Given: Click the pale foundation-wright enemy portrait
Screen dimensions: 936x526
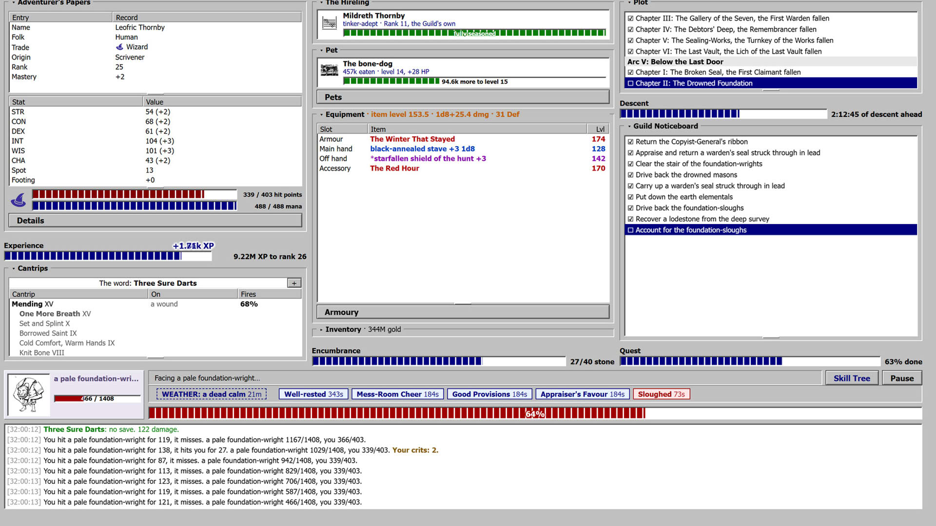Looking at the screenshot, I should (29, 395).
